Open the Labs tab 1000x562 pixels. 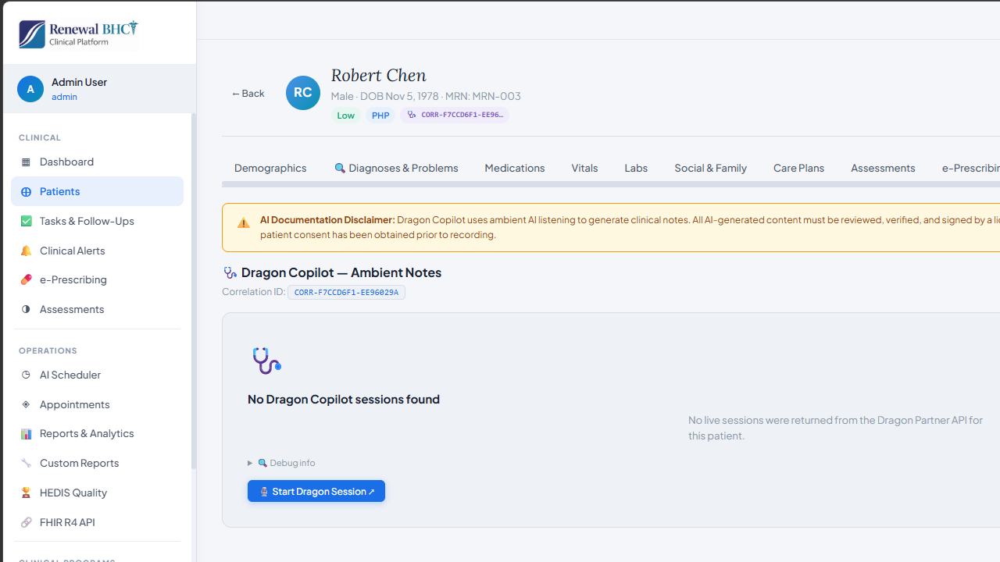coord(636,168)
